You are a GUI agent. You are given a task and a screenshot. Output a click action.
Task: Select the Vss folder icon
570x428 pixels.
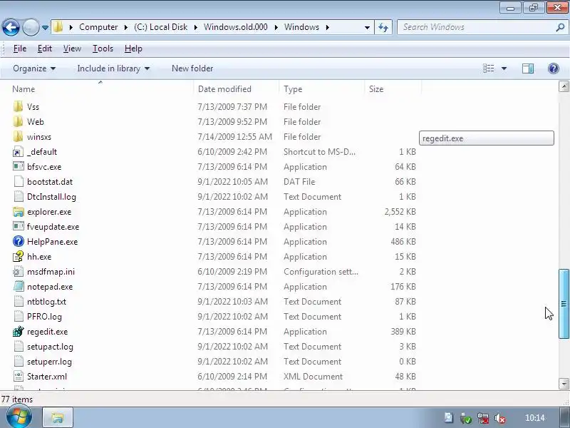coord(19,106)
